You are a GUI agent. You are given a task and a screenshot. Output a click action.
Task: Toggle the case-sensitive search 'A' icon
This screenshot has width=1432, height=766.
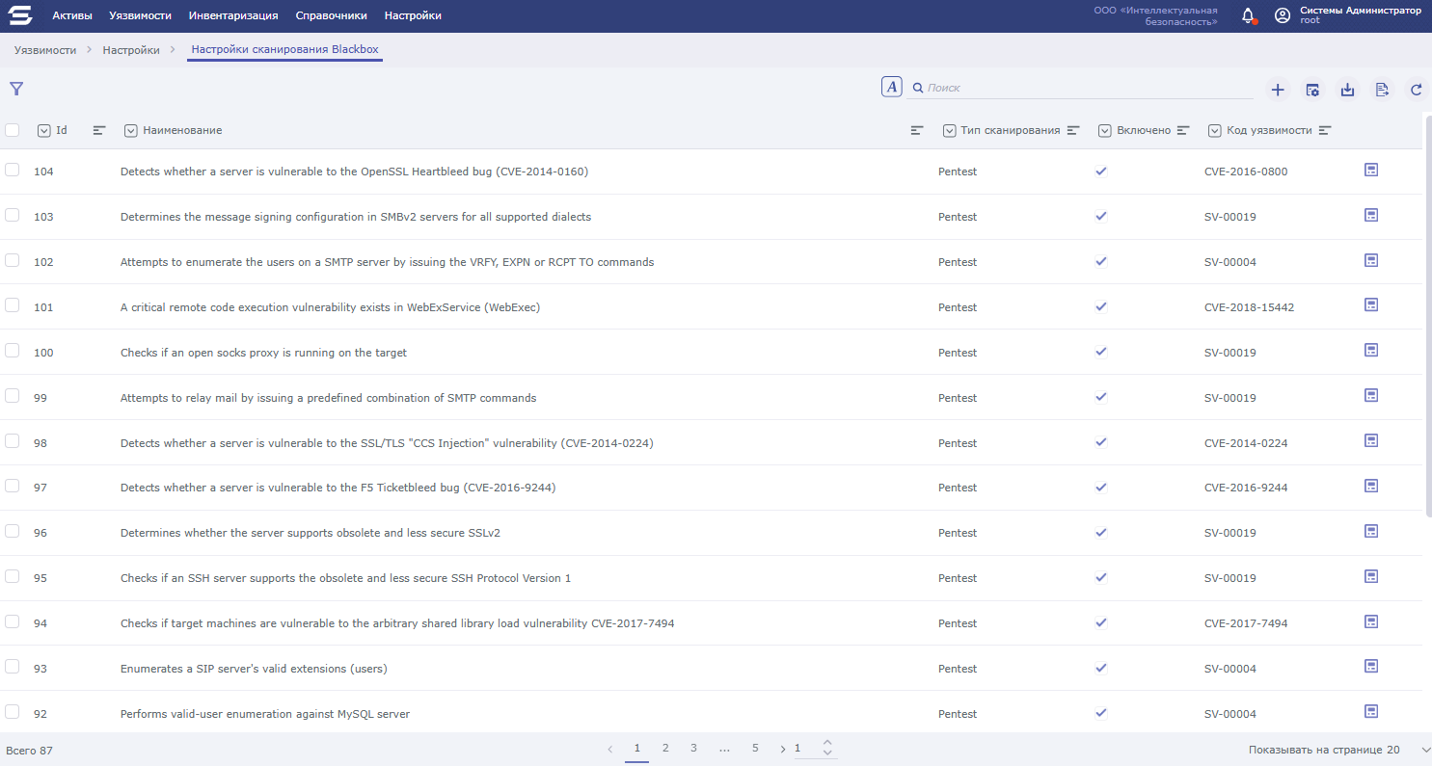pos(891,87)
